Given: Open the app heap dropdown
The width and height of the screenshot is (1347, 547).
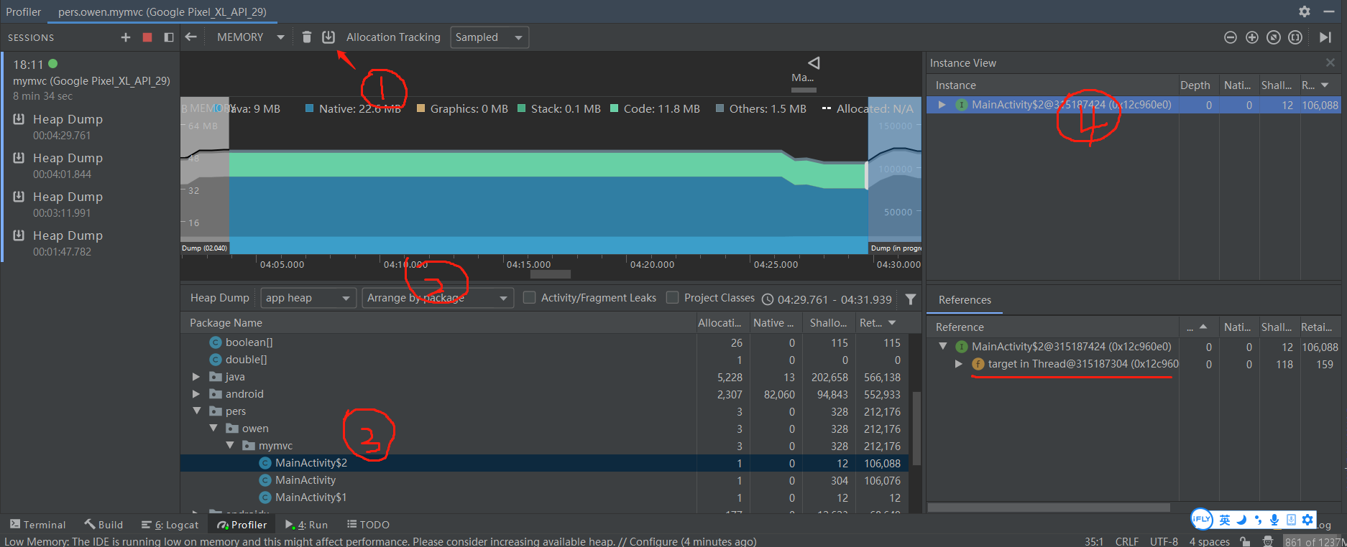Looking at the screenshot, I should pyautogui.click(x=308, y=298).
